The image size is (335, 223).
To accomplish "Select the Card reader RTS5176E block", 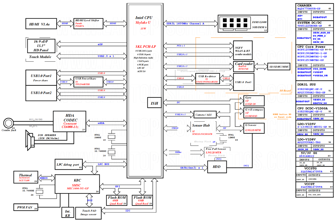I will point(244,66).
